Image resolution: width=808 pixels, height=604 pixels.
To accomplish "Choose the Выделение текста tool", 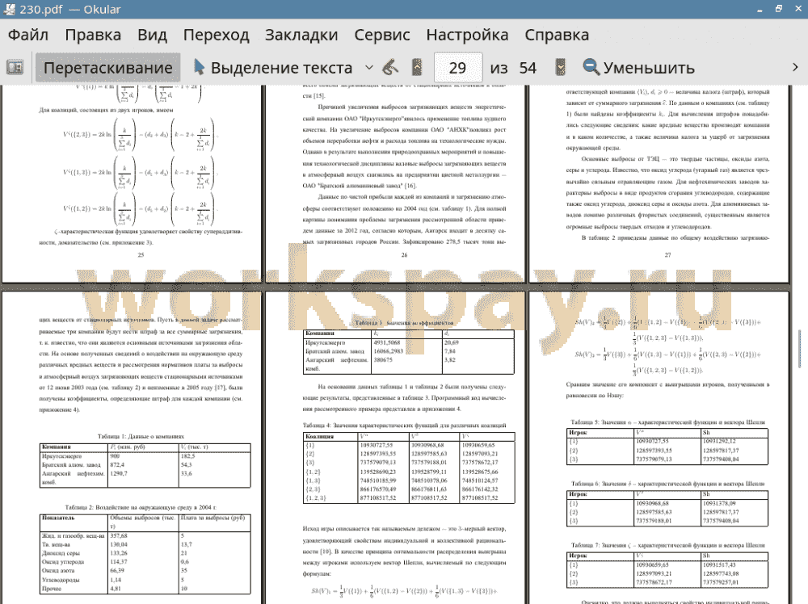I will (x=273, y=68).
